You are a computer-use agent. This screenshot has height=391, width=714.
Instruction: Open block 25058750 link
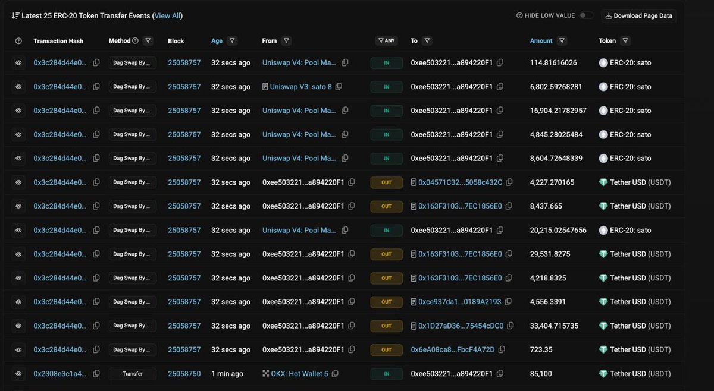point(184,374)
